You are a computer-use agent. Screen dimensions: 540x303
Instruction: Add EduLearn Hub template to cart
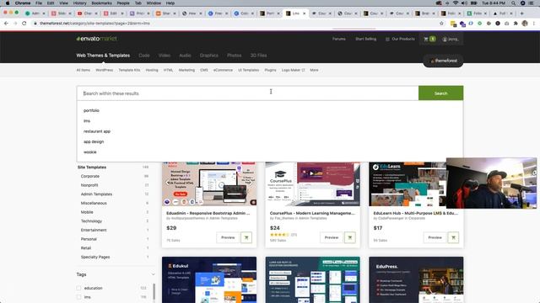point(453,237)
